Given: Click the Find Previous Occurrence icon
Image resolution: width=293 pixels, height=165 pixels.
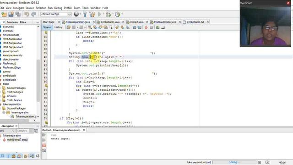Looking at the screenshot, I should (x=95, y=27).
